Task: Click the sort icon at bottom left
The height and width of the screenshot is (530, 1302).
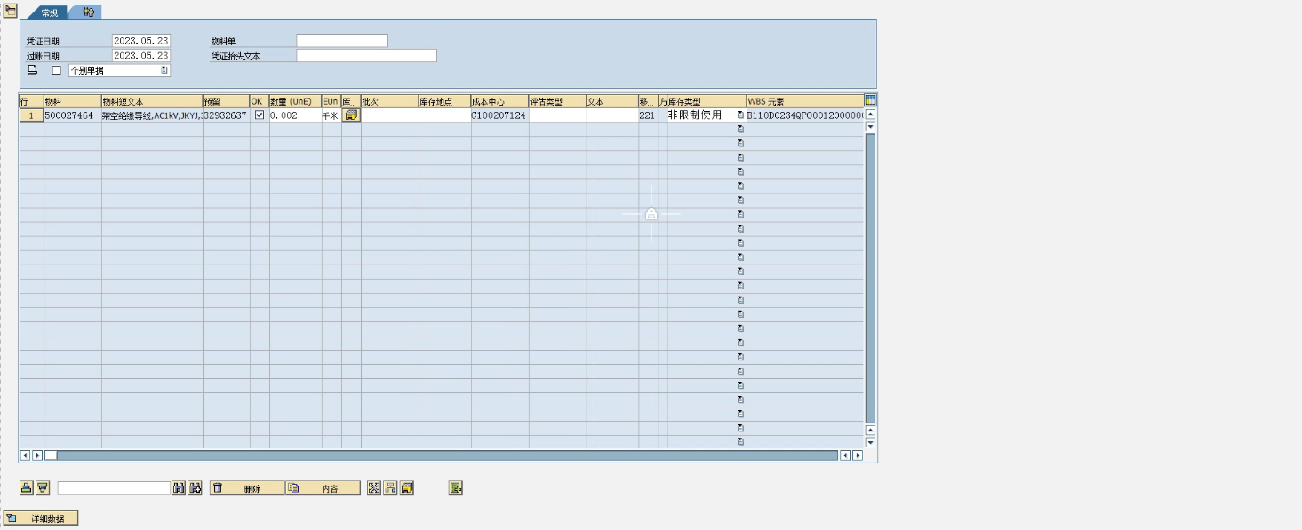Action: coord(27,488)
